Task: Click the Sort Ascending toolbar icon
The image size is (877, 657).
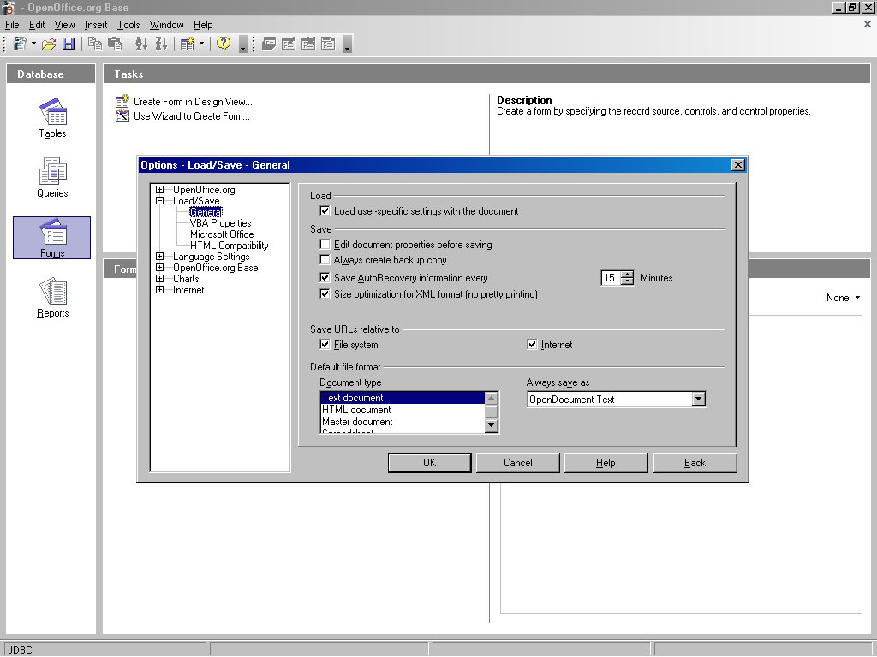Action: pos(141,44)
